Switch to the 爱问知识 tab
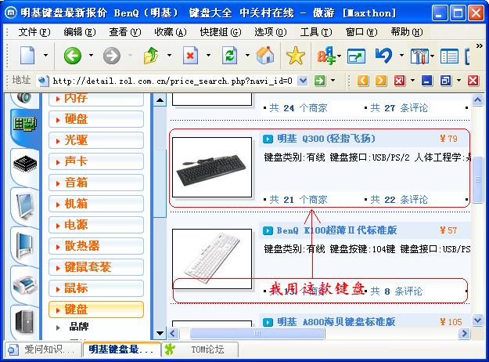This screenshot has width=489, height=362. click(43, 349)
